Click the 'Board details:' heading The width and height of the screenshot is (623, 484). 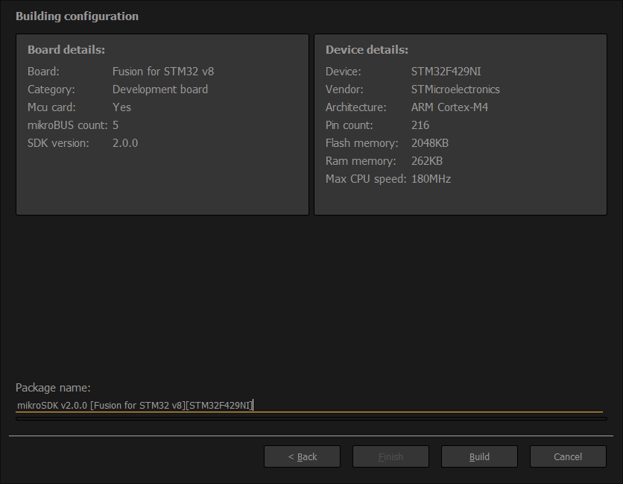66,50
